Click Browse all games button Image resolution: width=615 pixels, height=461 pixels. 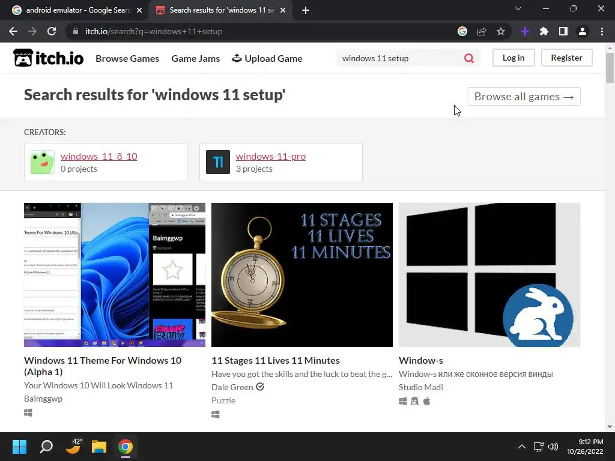pos(524,97)
